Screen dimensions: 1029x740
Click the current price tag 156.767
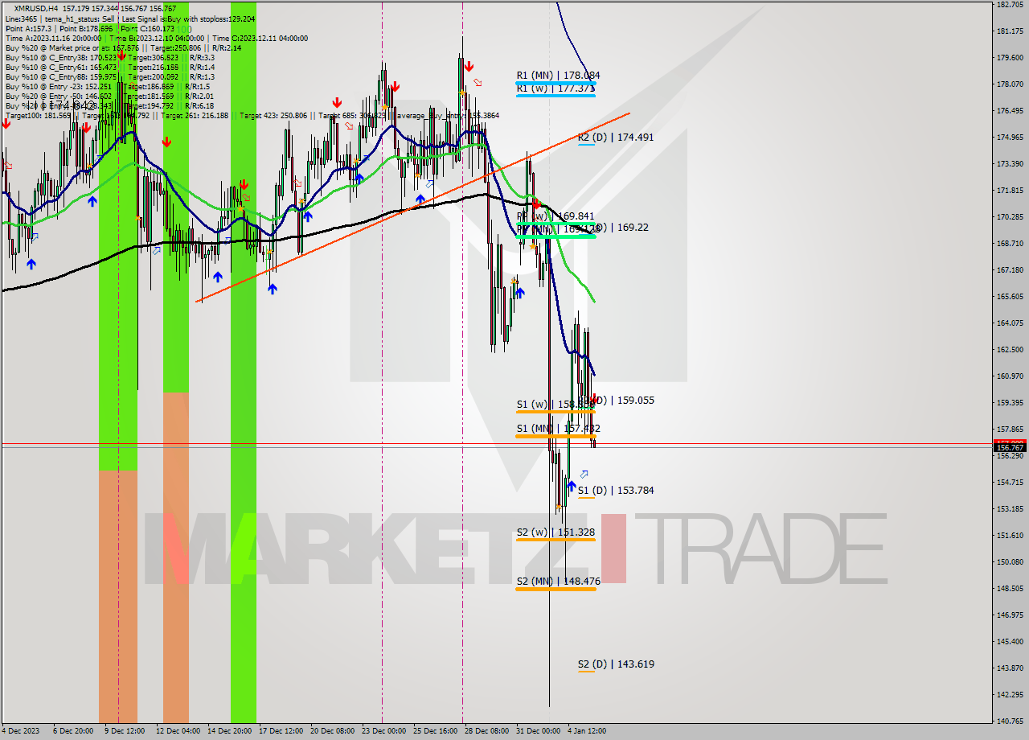click(x=1010, y=448)
